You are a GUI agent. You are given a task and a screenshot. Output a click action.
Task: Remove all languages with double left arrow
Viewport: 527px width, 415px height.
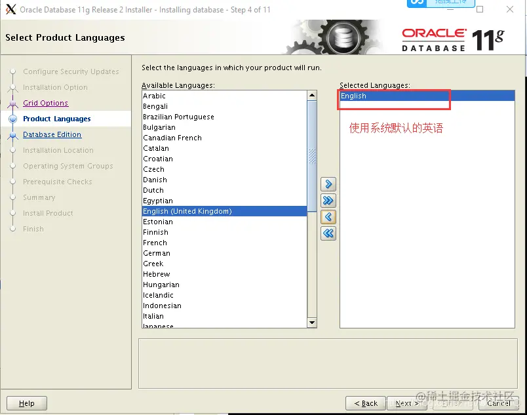point(328,233)
